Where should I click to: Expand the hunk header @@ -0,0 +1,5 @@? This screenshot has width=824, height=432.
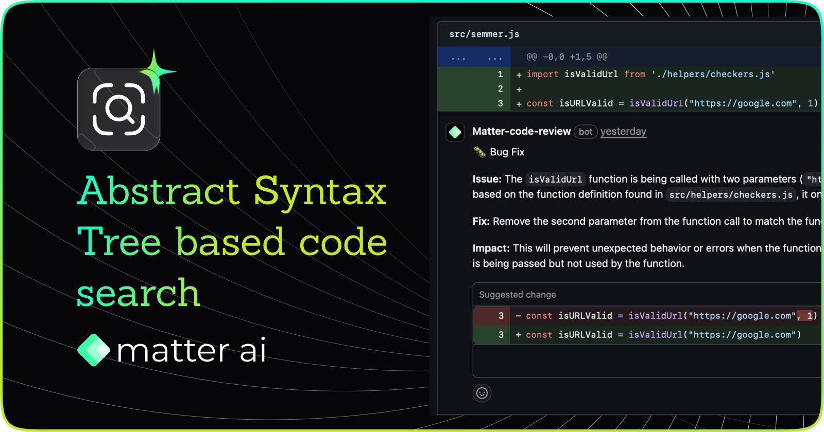click(x=567, y=57)
